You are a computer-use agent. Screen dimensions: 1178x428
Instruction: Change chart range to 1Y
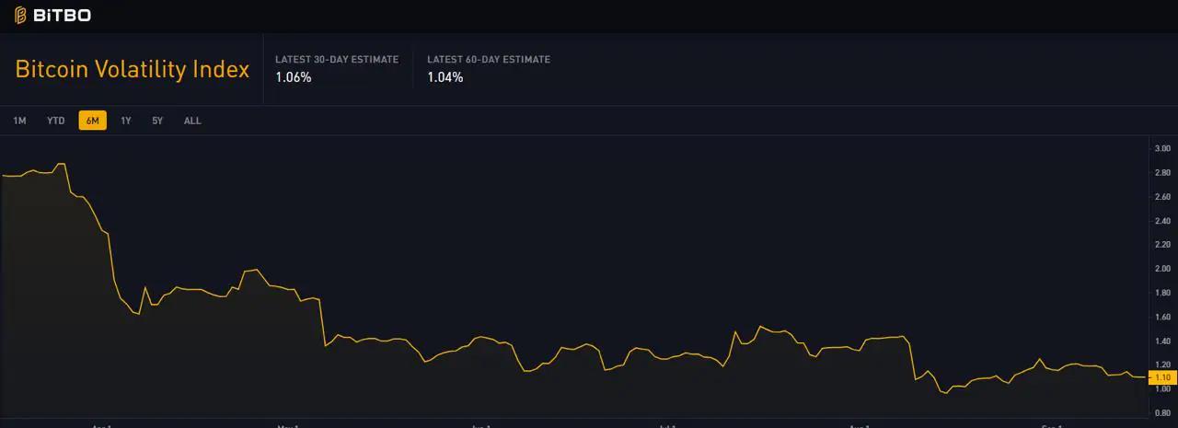point(126,121)
